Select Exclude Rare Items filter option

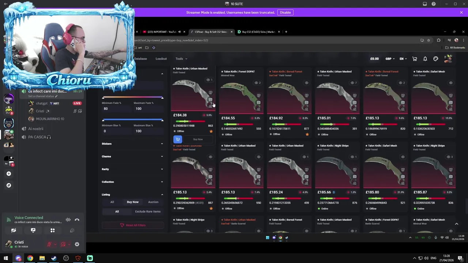[x=148, y=211]
